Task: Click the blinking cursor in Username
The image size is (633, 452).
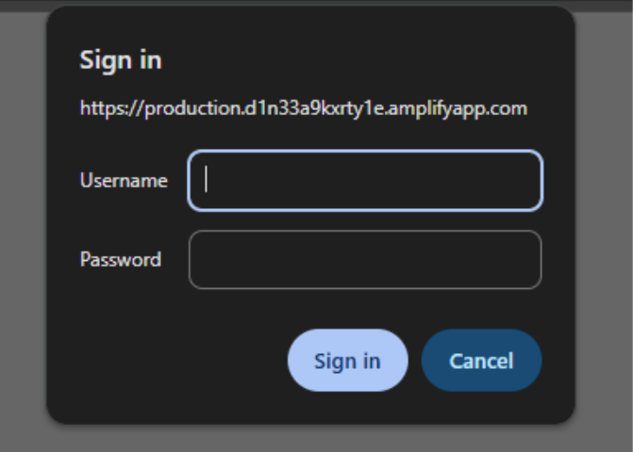Action: pyautogui.click(x=207, y=180)
